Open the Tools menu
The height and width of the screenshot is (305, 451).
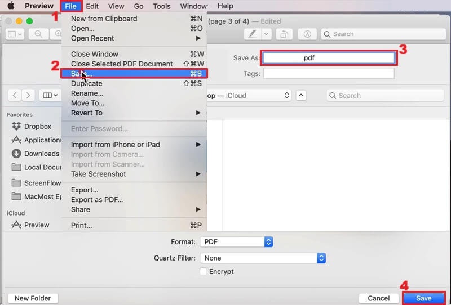click(162, 6)
